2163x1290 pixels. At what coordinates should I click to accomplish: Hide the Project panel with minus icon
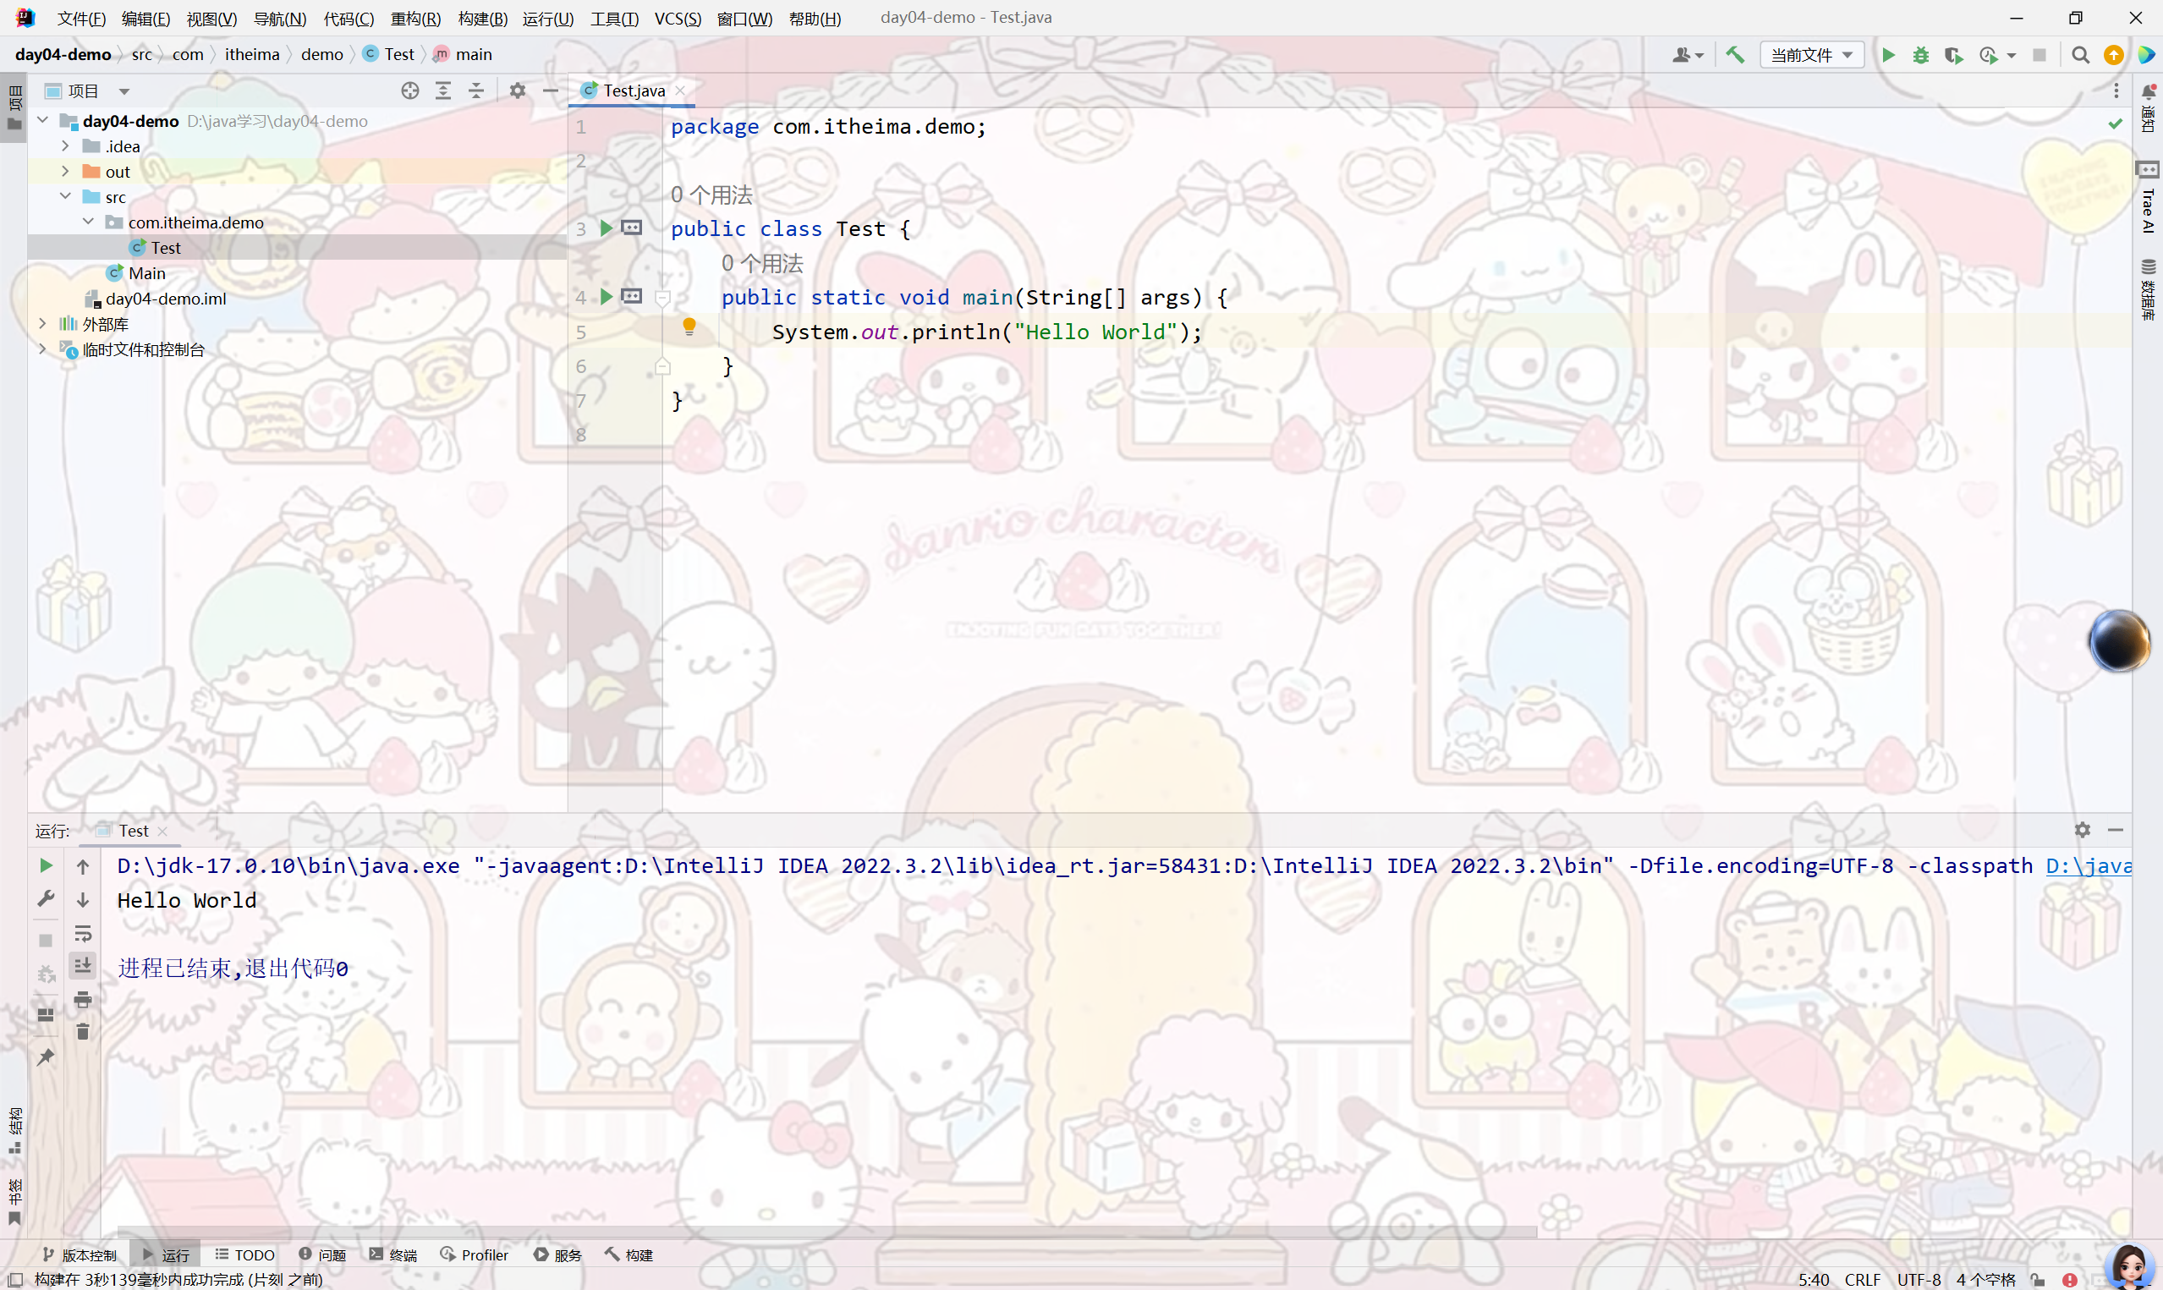(550, 91)
